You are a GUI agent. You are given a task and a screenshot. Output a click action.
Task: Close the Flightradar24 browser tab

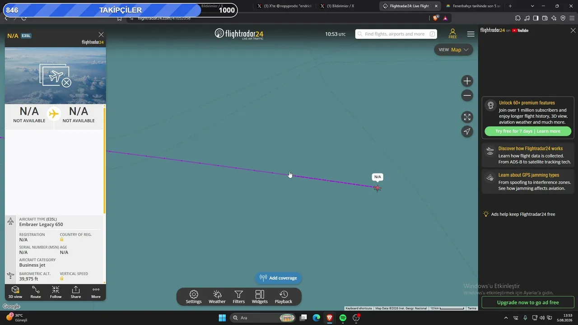[436, 6]
